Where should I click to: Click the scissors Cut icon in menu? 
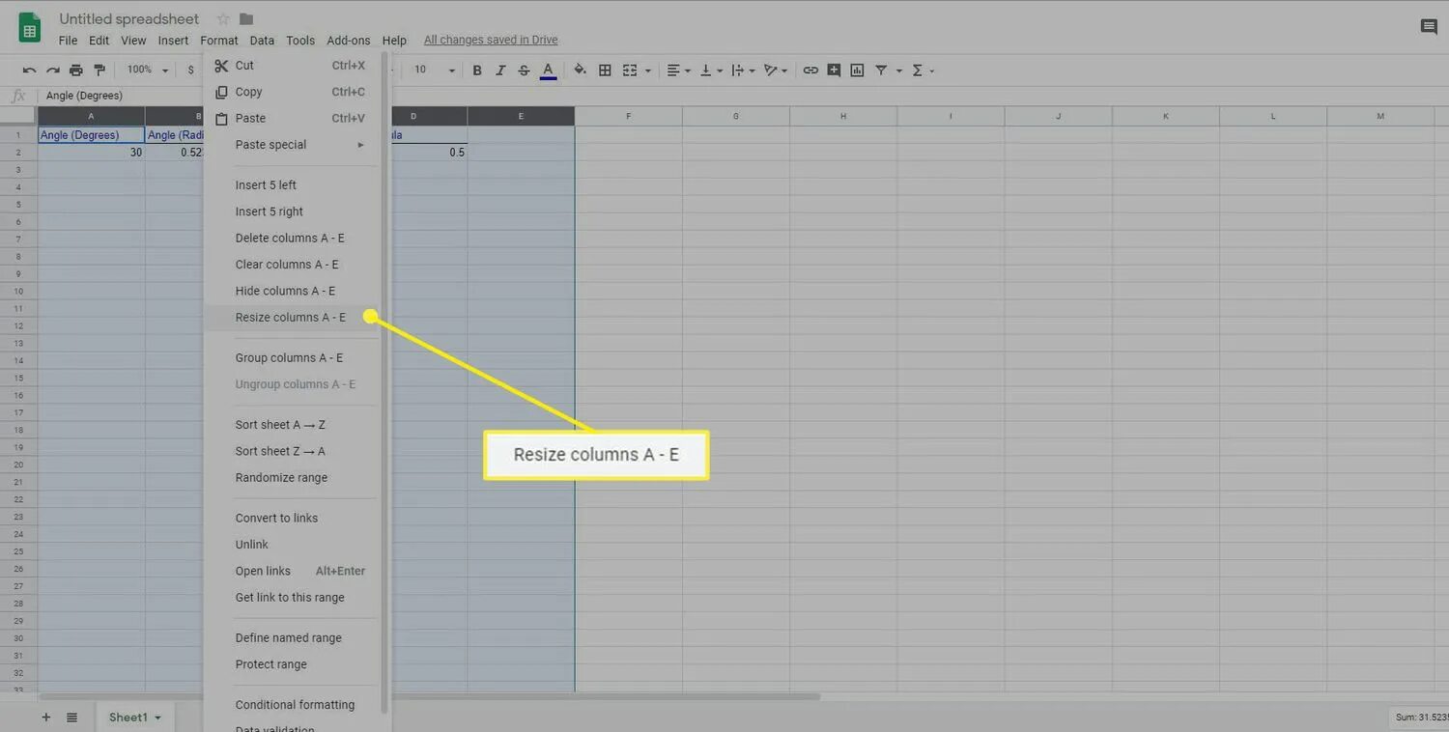coord(221,66)
